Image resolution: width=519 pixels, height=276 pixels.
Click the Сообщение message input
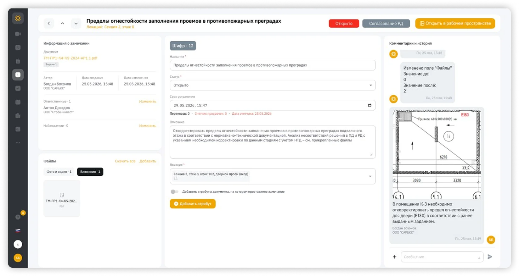click(x=442, y=257)
